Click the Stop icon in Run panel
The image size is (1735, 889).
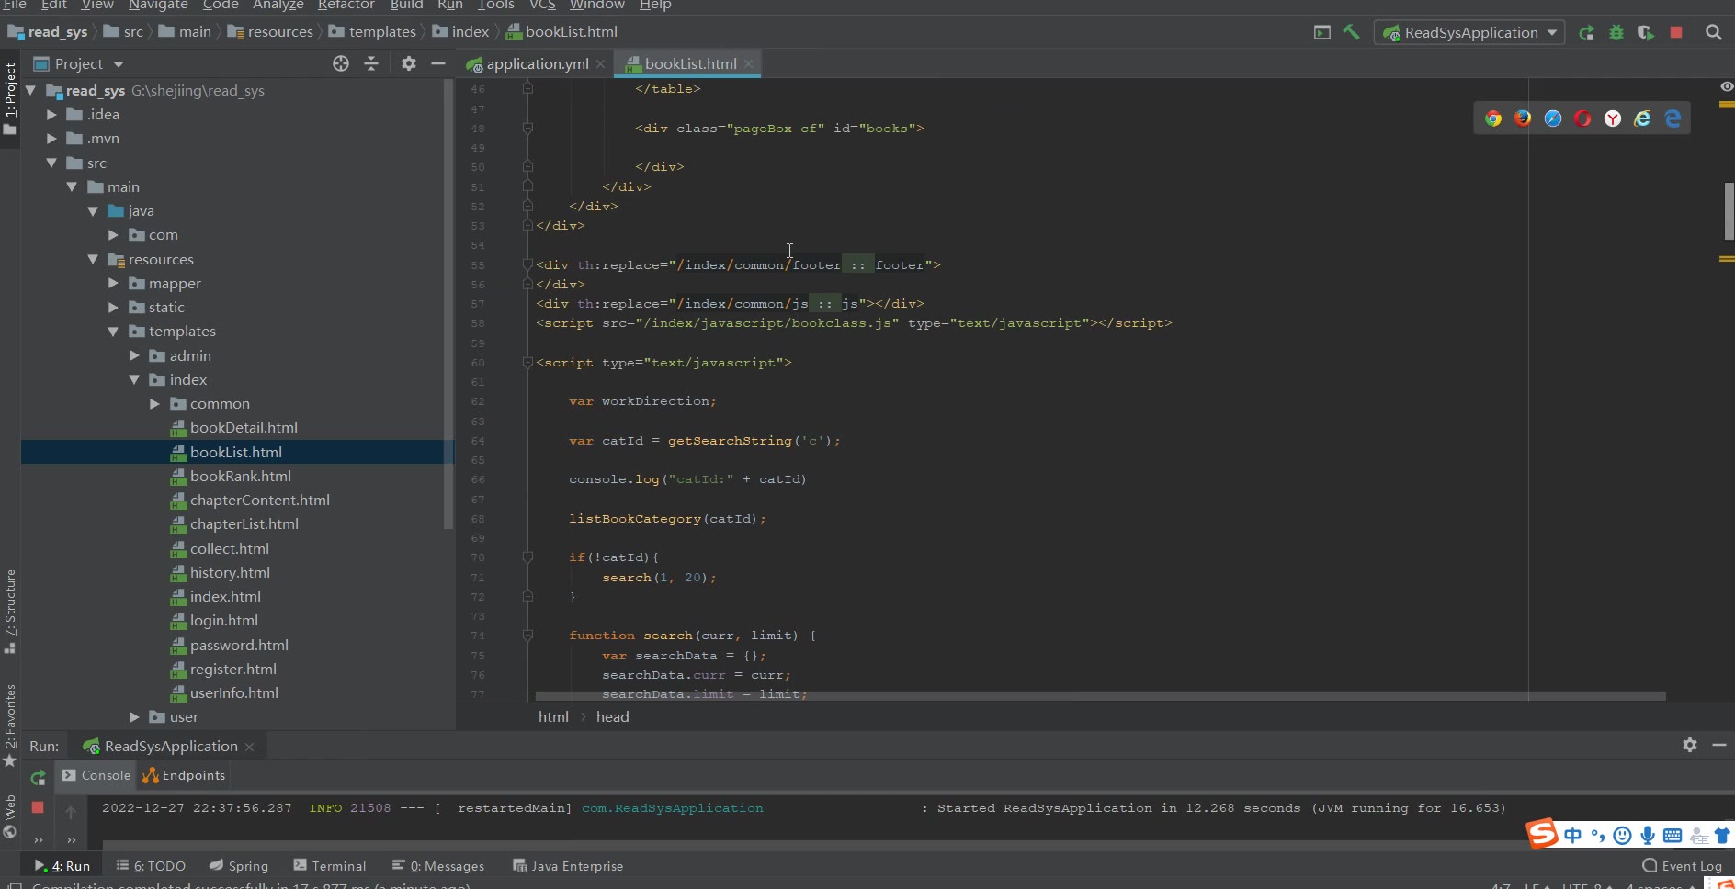click(38, 807)
